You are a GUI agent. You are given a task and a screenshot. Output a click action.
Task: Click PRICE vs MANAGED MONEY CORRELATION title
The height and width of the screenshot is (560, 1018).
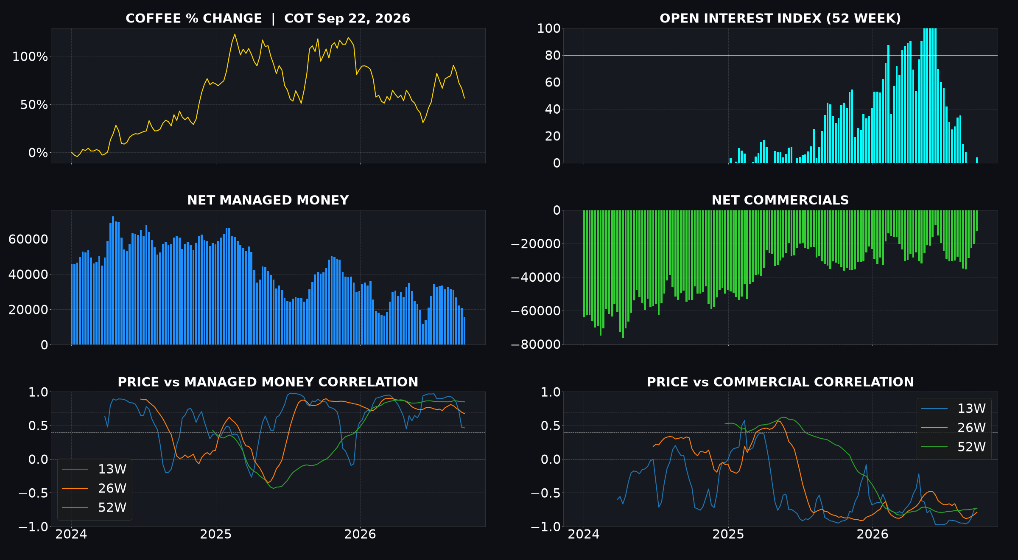(268, 382)
